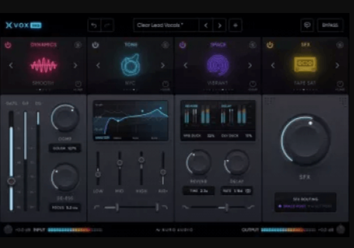Click the plus icon to add preset
The image size is (354, 248).
coord(236,25)
